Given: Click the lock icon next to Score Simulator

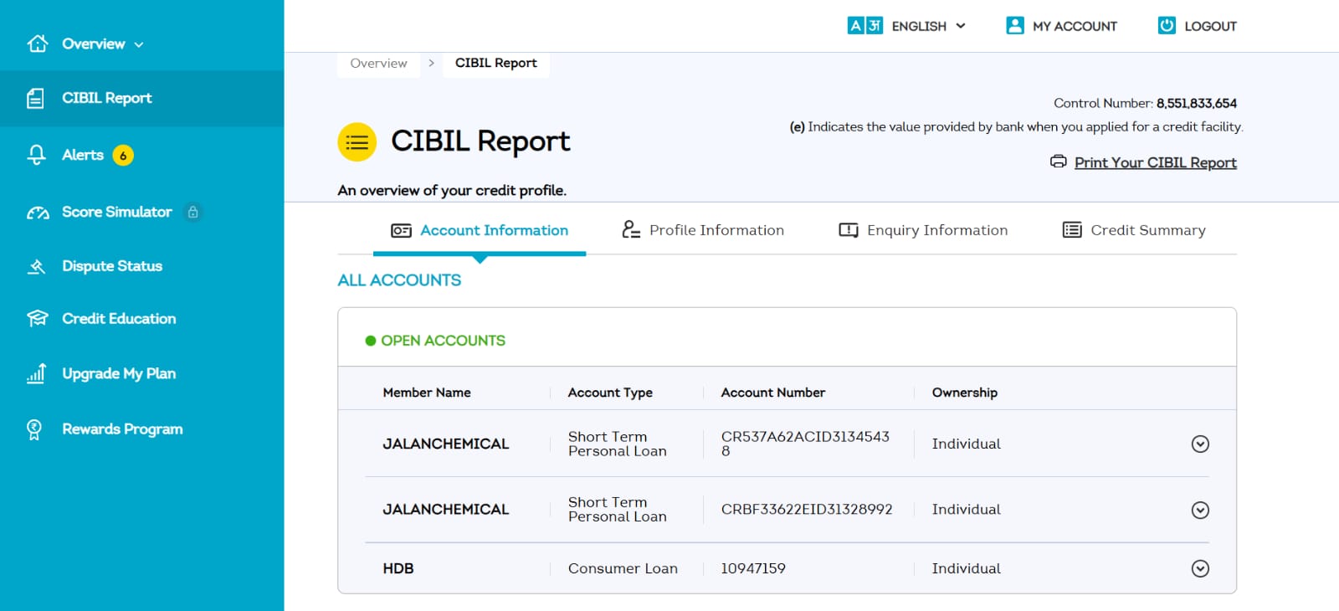Looking at the screenshot, I should coord(193,213).
